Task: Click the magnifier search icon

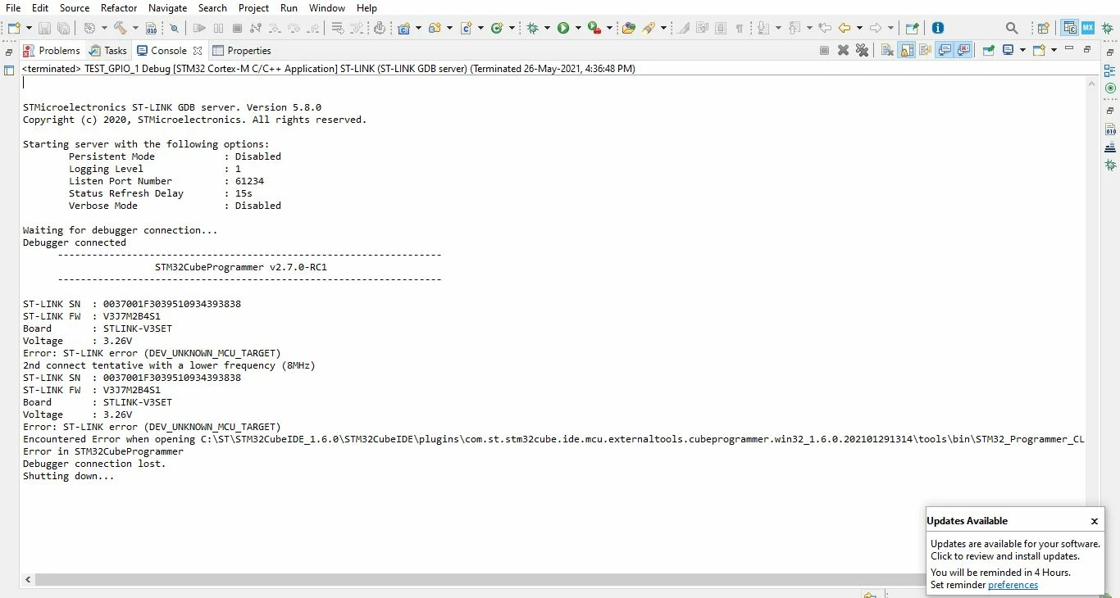Action: (1012, 28)
